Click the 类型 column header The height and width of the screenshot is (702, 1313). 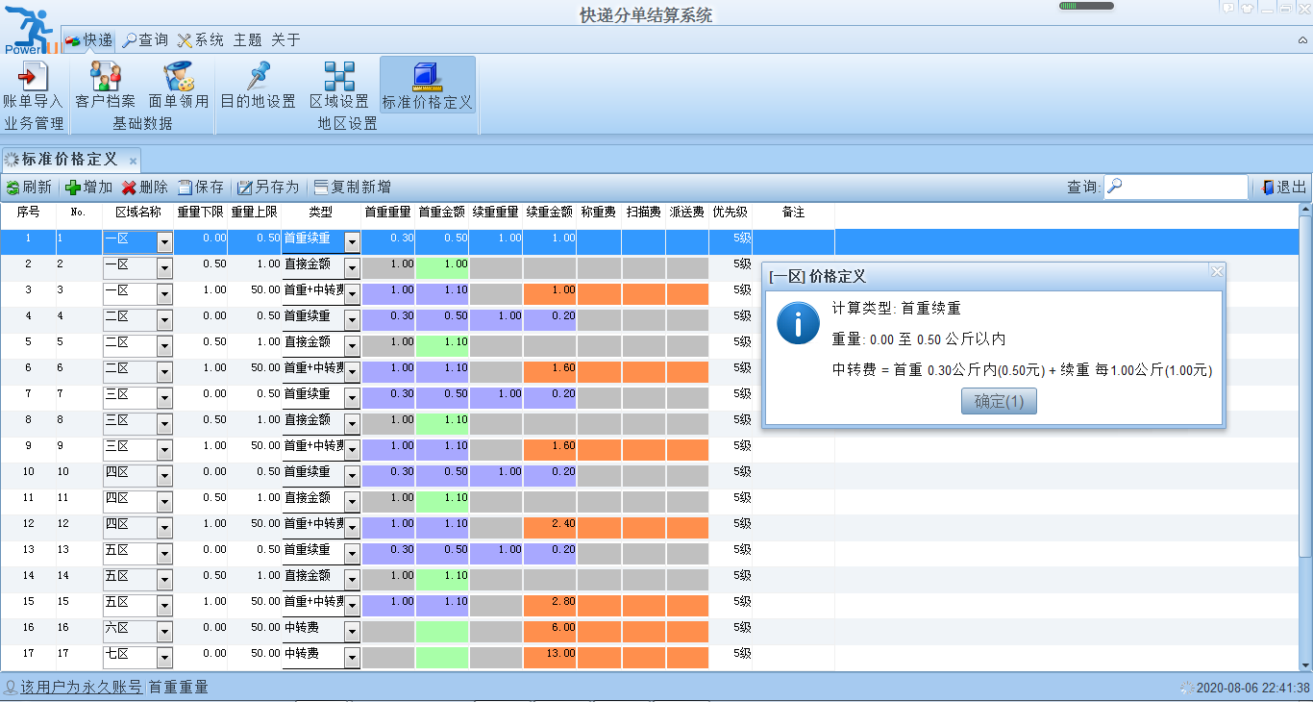click(321, 212)
